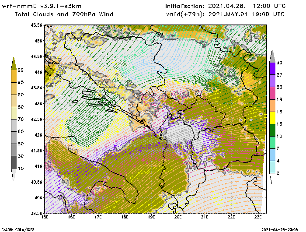Click the 45N latitude axis label
The height and width of the screenshot is (232, 306).
pyautogui.click(x=39, y=41)
